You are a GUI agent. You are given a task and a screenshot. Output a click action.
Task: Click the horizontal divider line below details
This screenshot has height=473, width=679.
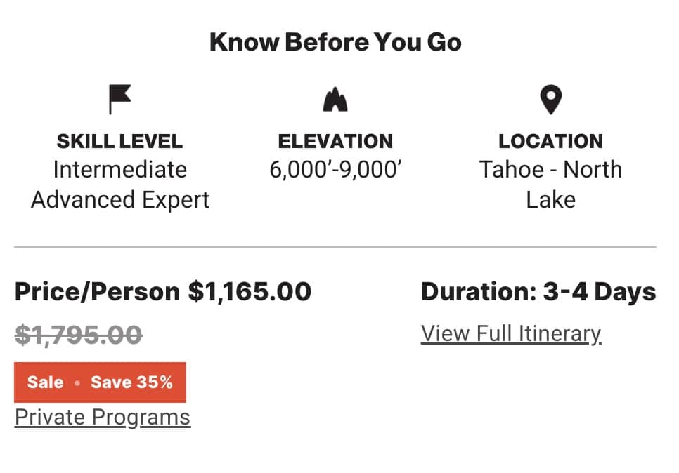(x=335, y=247)
